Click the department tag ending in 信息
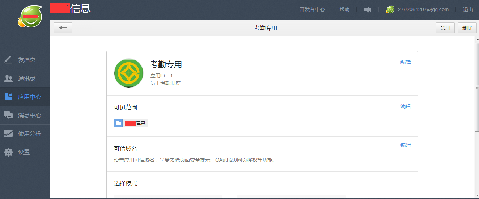 pyautogui.click(x=135, y=123)
